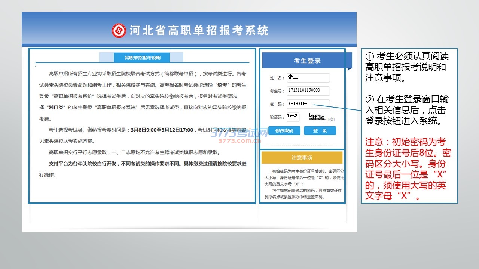Click annotation step ① about reading instructions
This screenshot has width=479, height=269.
point(407,67)
